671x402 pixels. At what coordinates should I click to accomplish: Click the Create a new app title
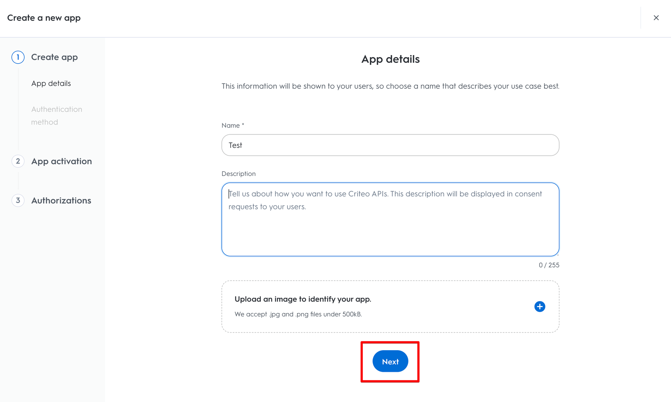44,18
